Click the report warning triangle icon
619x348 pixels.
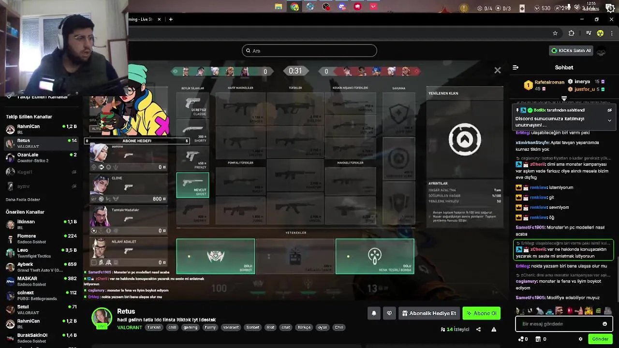494,329
